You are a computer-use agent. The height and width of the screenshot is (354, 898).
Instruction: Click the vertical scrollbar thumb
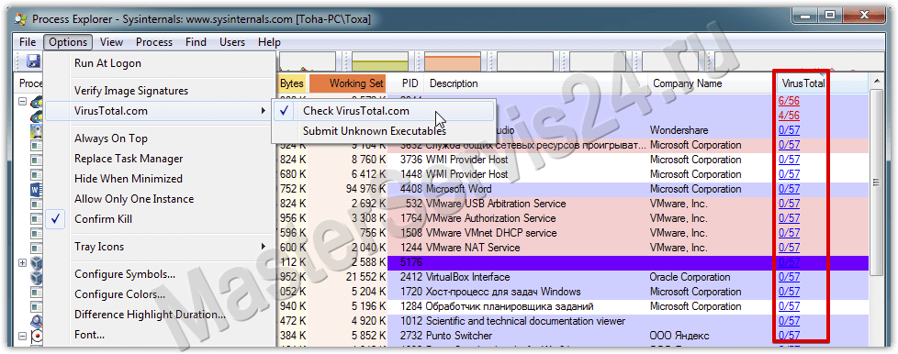click(876, 182)
